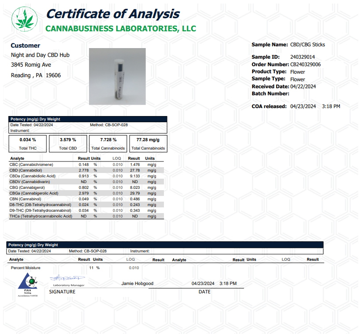This screenshot has height=334, width=360.
Task: Select the Order Number CB240329006
Action: coord(305,64)
